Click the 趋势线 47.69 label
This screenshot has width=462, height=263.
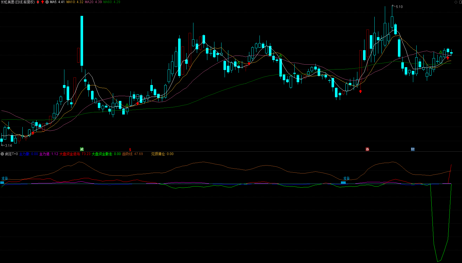click(x=132, y=154)
